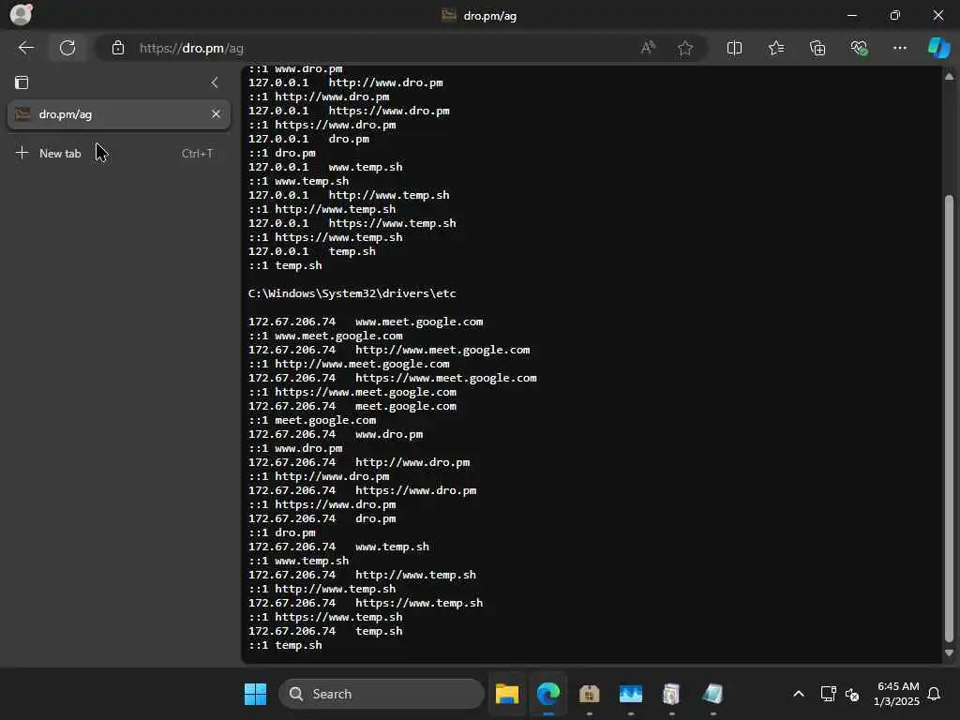Screen dimensions: 960x720
Task: Click the last line '::1 temp.sh'
Action: [285, 645]
